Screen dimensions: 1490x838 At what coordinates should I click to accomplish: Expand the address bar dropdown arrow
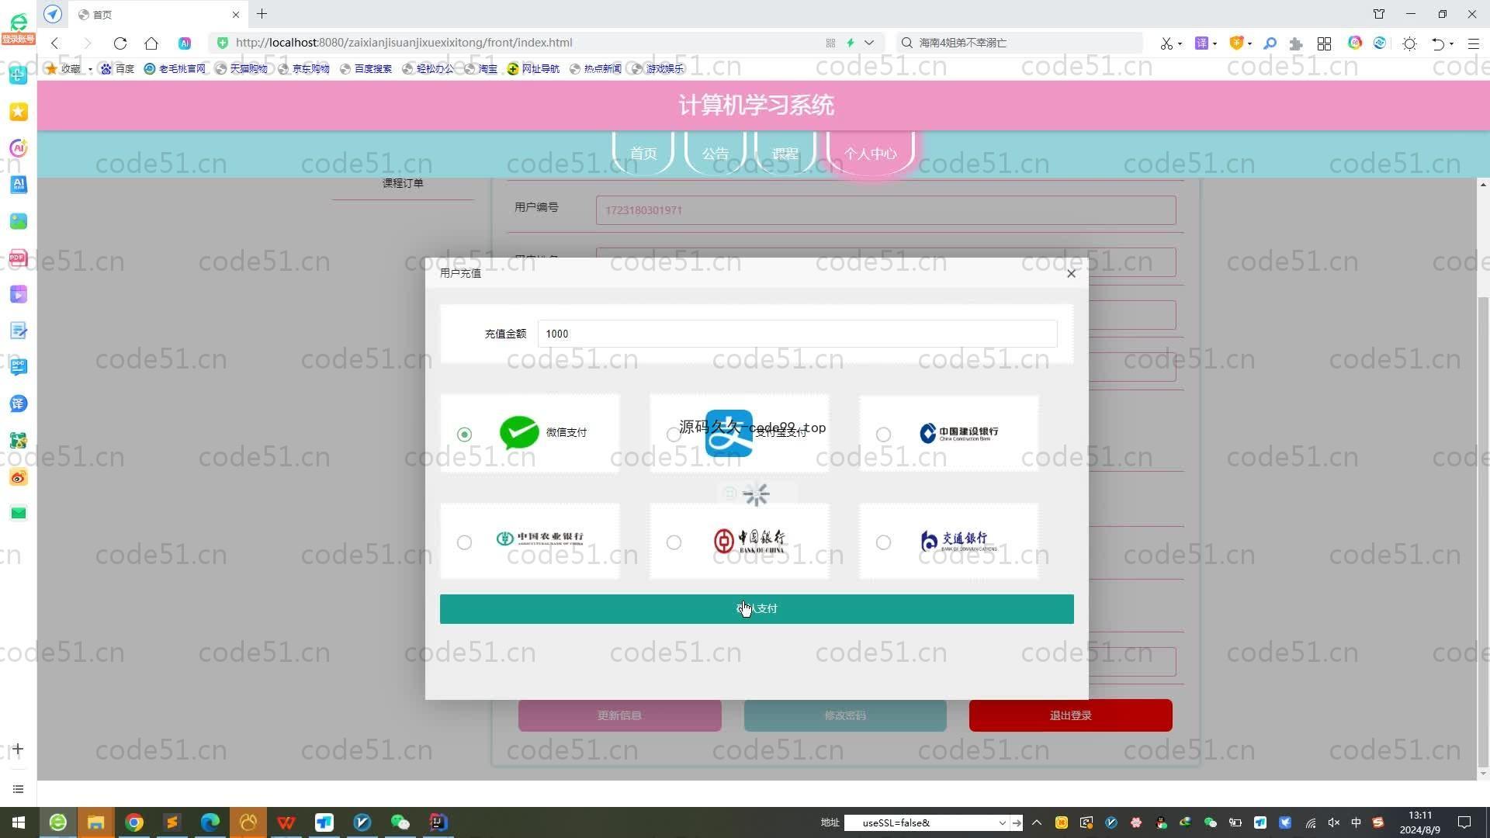[869, 43]
